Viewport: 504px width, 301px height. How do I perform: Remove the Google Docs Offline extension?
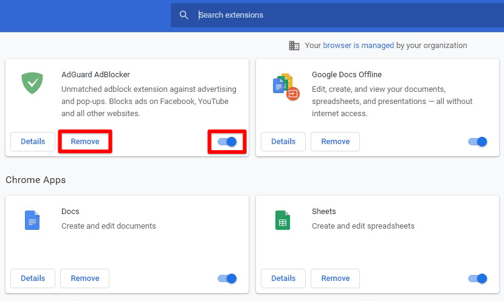coord(335,142)
